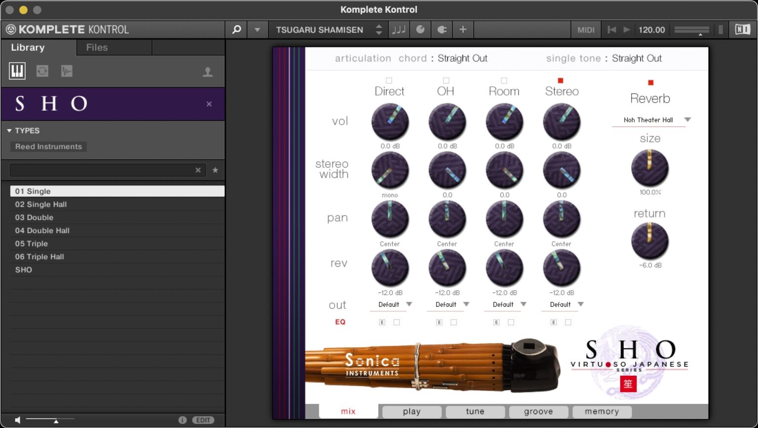758x428 pixels.
Task: Click the favorites star icon
Action: pos(215,170)
